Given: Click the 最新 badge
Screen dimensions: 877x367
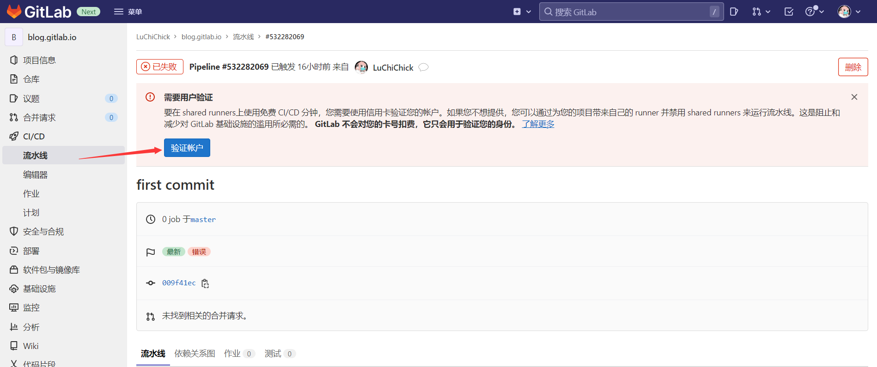Looking at the screenshot, I should (174, 252).
